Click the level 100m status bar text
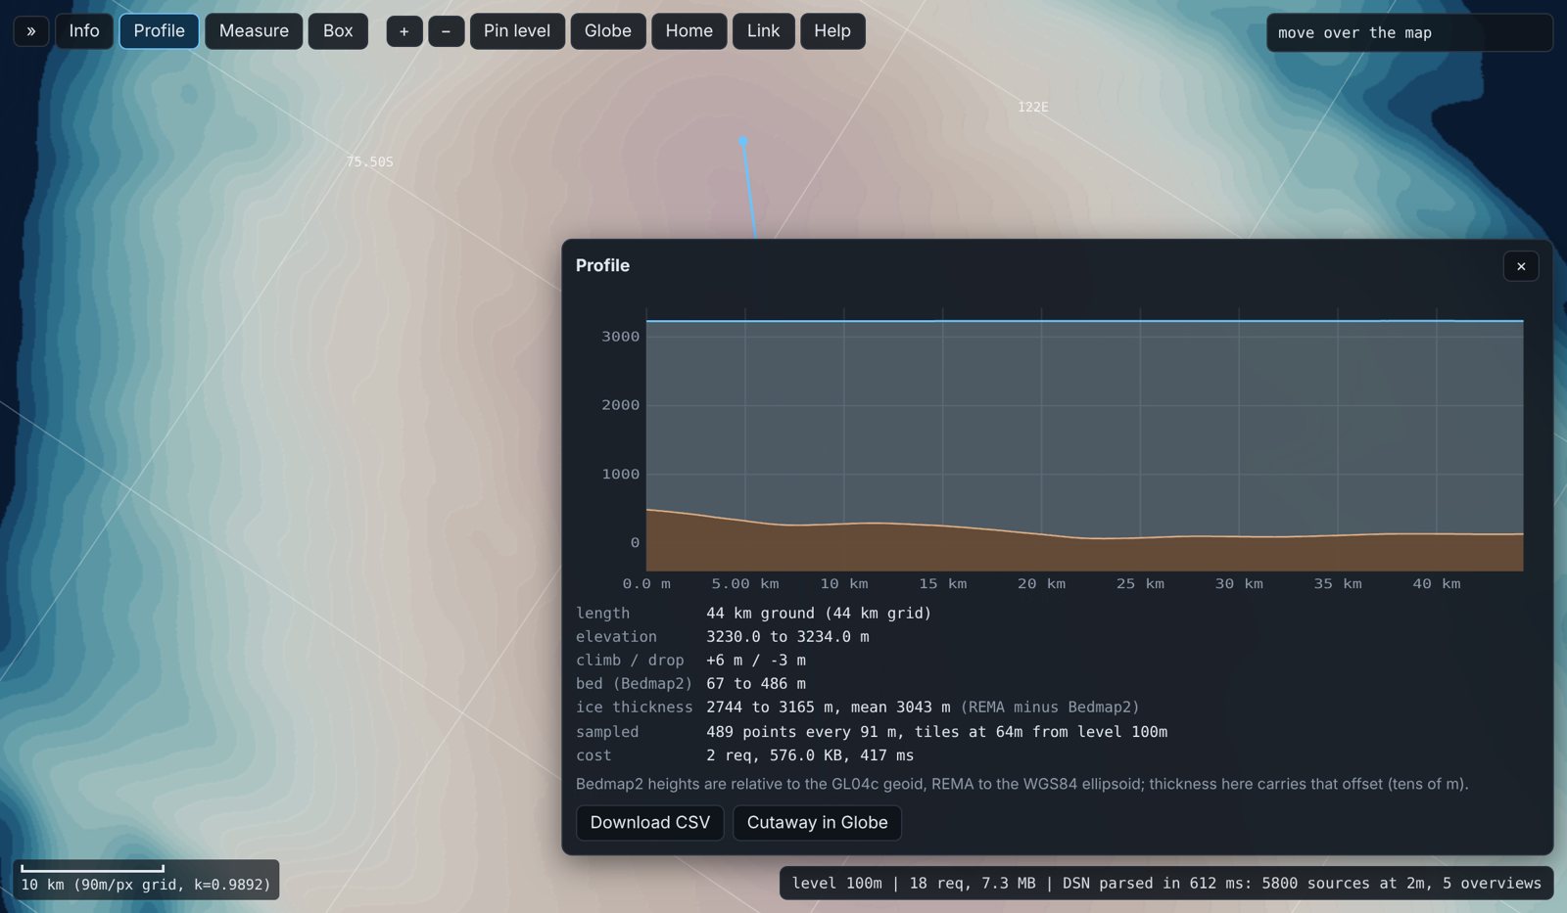Viewport: 1567px width, 913px height. (x=1166, y=884)
